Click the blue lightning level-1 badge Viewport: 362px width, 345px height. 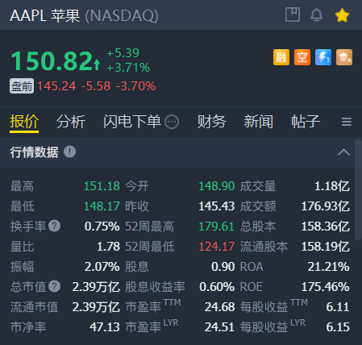tap(323, 57)
